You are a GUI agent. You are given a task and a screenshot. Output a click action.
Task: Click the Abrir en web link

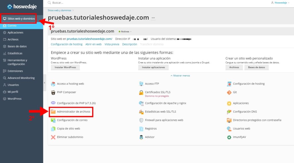pos(93,44)
